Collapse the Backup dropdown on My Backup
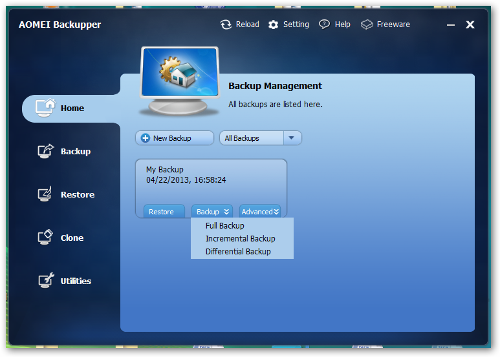Viewport: 500px width, 357px height. tap(212, 212)
